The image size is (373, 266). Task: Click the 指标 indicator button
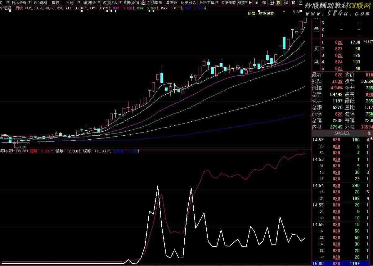tap(56, 2)
